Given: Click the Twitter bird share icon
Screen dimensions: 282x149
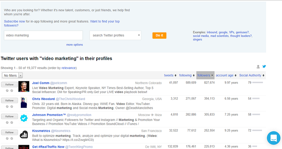Looking at the screenshot, I should coord(264,67).
